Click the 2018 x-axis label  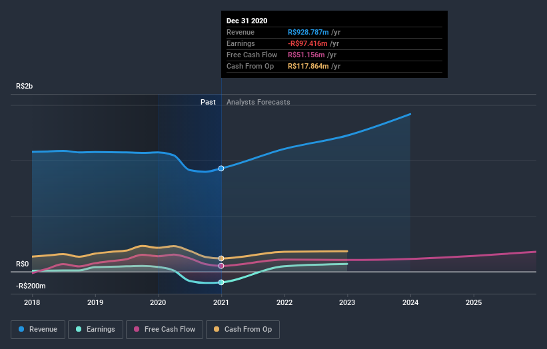click(32, 302)
